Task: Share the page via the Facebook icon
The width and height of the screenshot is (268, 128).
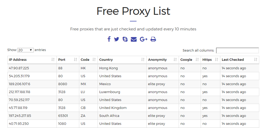Action: pos(109,39)
